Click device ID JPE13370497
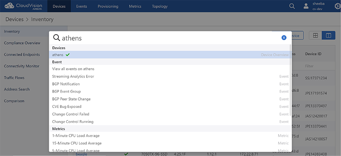 [316, 106]
